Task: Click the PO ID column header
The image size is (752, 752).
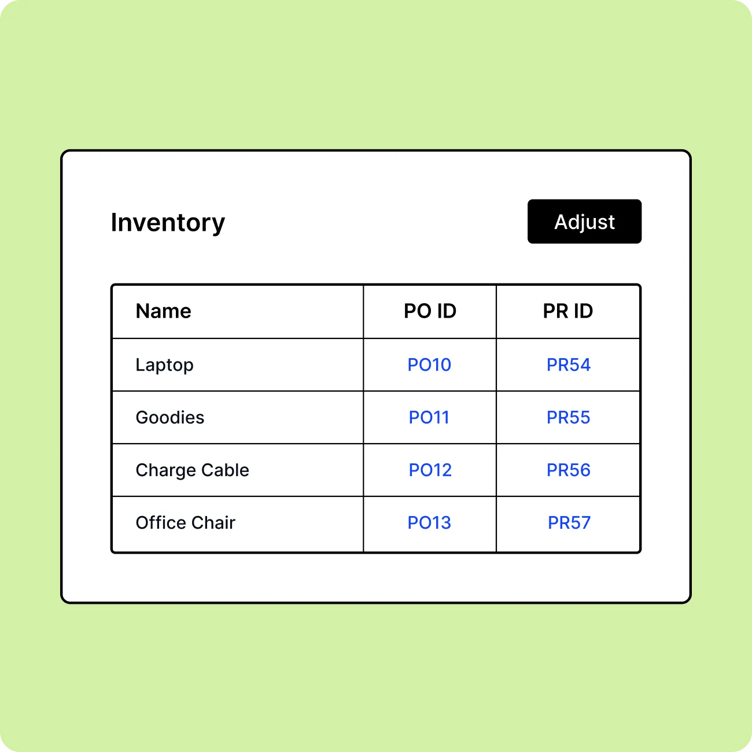Action: click(430, 311)
